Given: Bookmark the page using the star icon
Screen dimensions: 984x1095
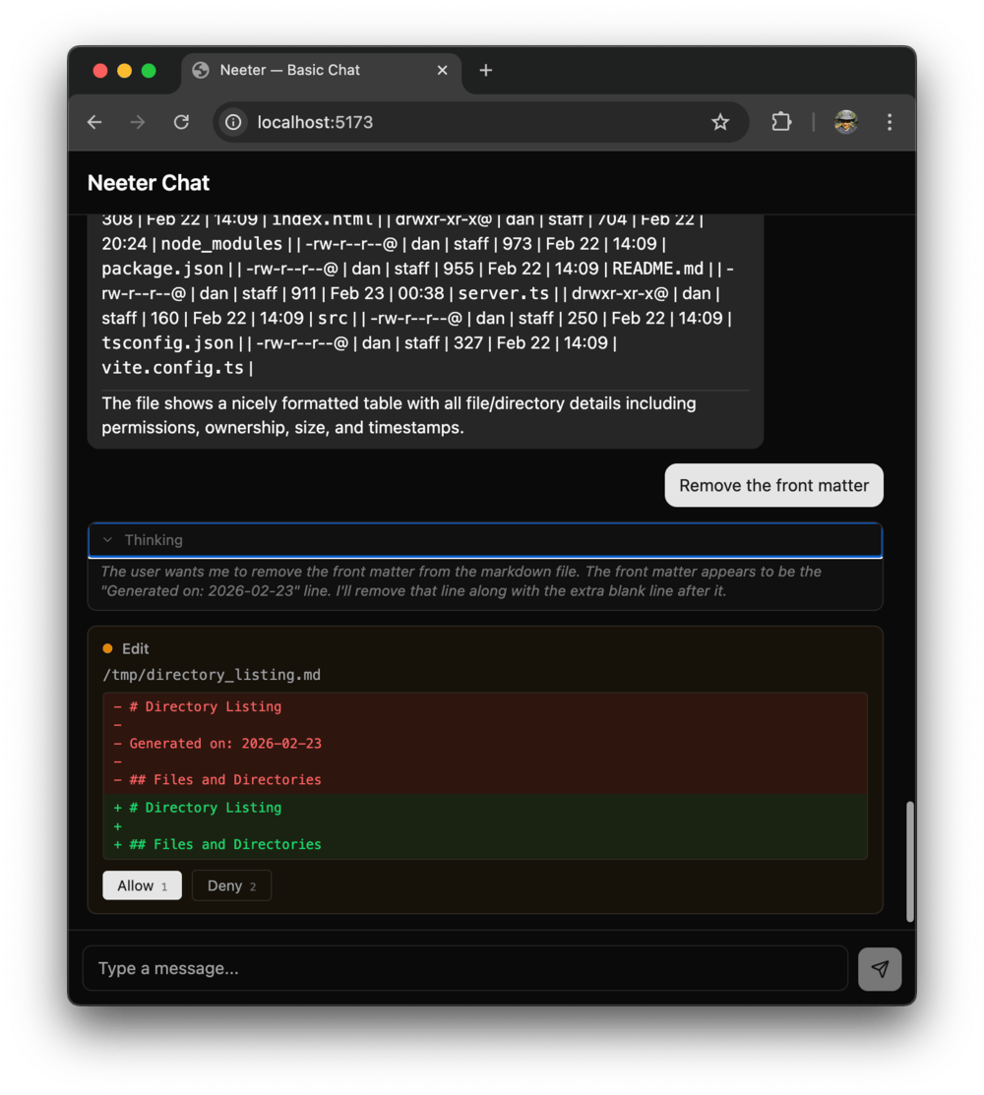Looking at the screenshot, I should (x=720, y=122).
